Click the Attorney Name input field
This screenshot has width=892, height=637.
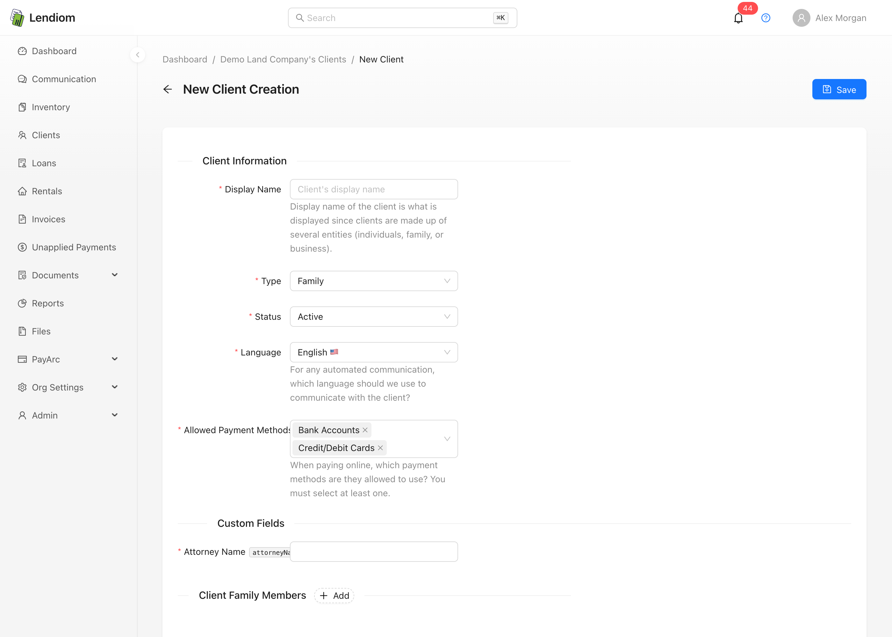click(x=373, y=552)
